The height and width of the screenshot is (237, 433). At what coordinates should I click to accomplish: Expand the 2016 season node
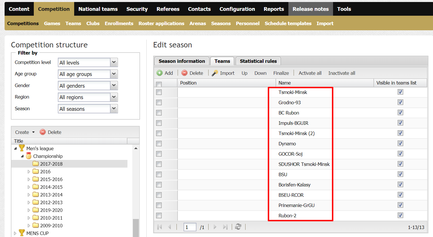click(x=29, y=172)
